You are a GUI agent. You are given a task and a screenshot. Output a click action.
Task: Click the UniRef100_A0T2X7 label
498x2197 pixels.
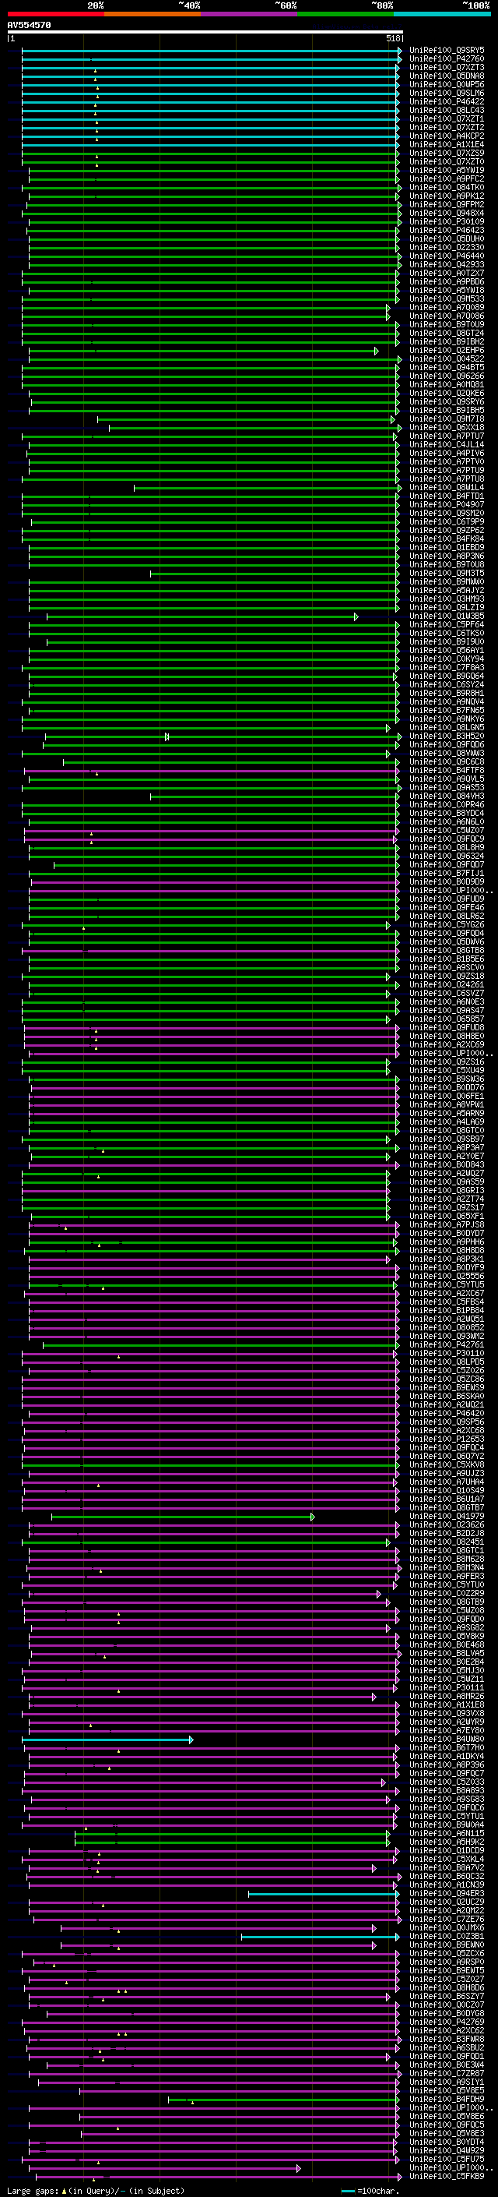[x=447, y=273]
